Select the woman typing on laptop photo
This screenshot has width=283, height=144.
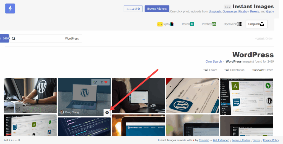pyautogui.click(x=138, y=95)
